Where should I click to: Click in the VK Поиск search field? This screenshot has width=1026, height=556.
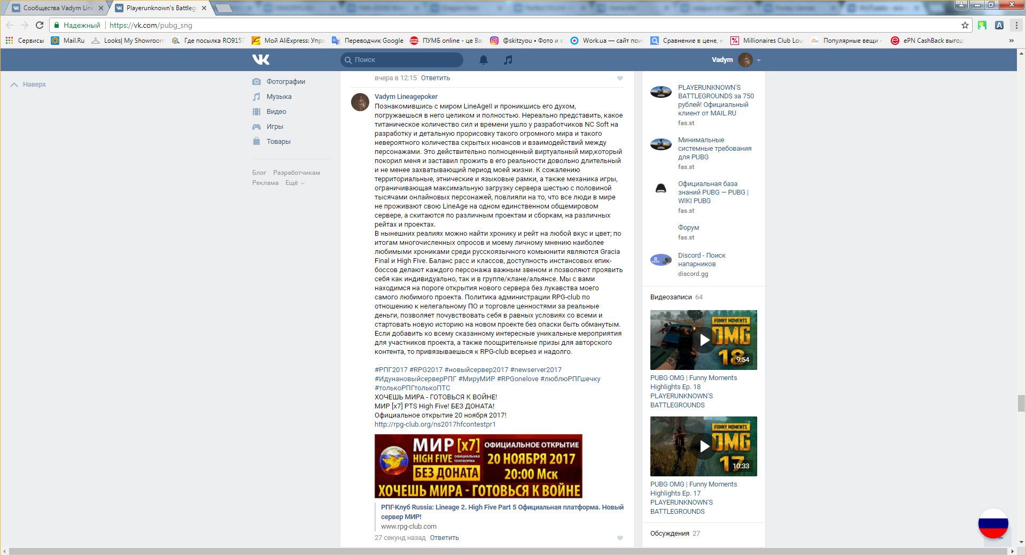pyautogui.click(x=402, y=60)
